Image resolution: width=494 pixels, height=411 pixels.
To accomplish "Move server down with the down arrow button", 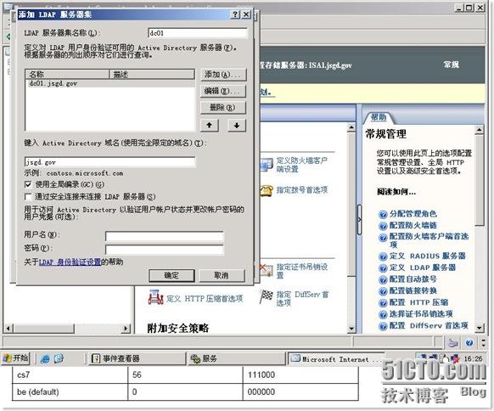I will pos(237,125).
